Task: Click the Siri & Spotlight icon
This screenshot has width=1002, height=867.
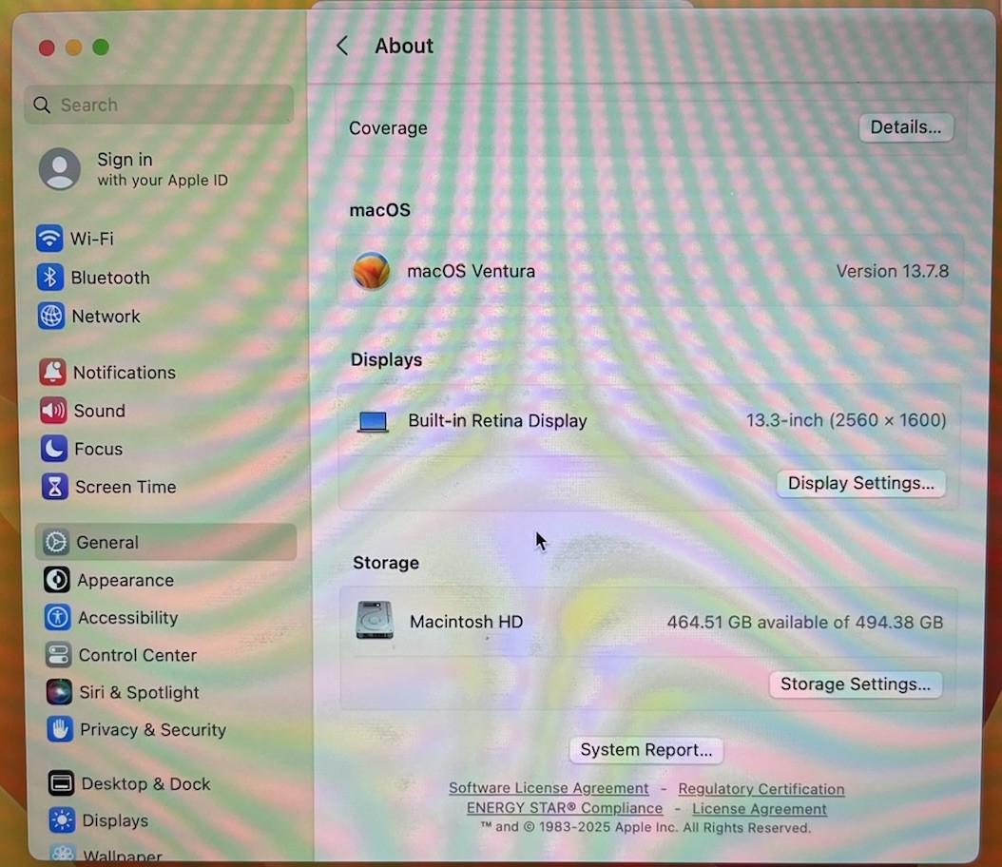Action: point(59,692)
